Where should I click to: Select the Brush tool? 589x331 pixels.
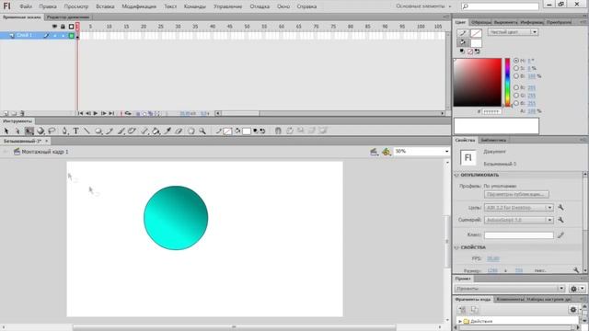tap(121, 131)
